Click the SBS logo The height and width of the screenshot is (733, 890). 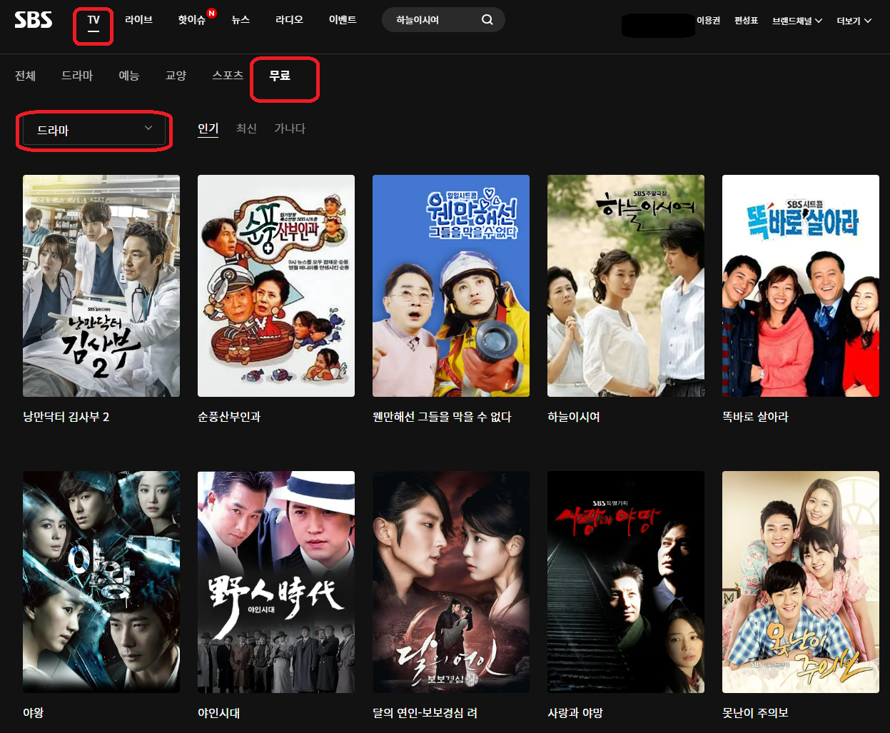(34, 19)
